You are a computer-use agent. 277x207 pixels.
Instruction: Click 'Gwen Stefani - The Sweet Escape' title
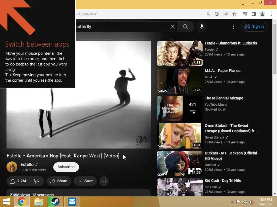(x=231, y=128)
